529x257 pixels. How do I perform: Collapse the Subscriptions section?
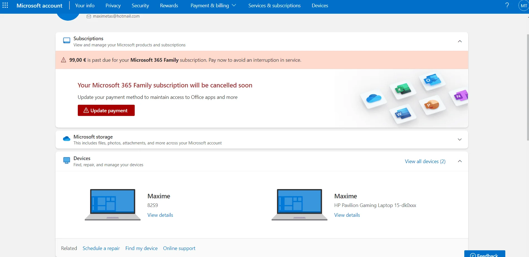point(460,41)
